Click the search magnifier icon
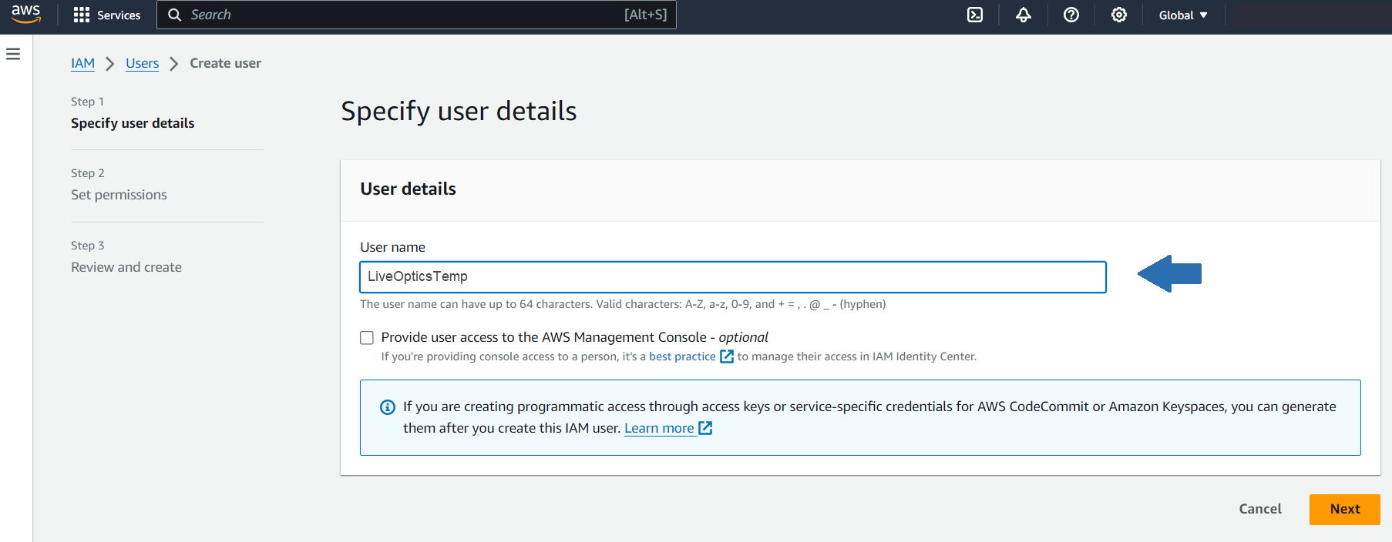Viewport: 1392px width, 542px height. click(x=175, y=15)
